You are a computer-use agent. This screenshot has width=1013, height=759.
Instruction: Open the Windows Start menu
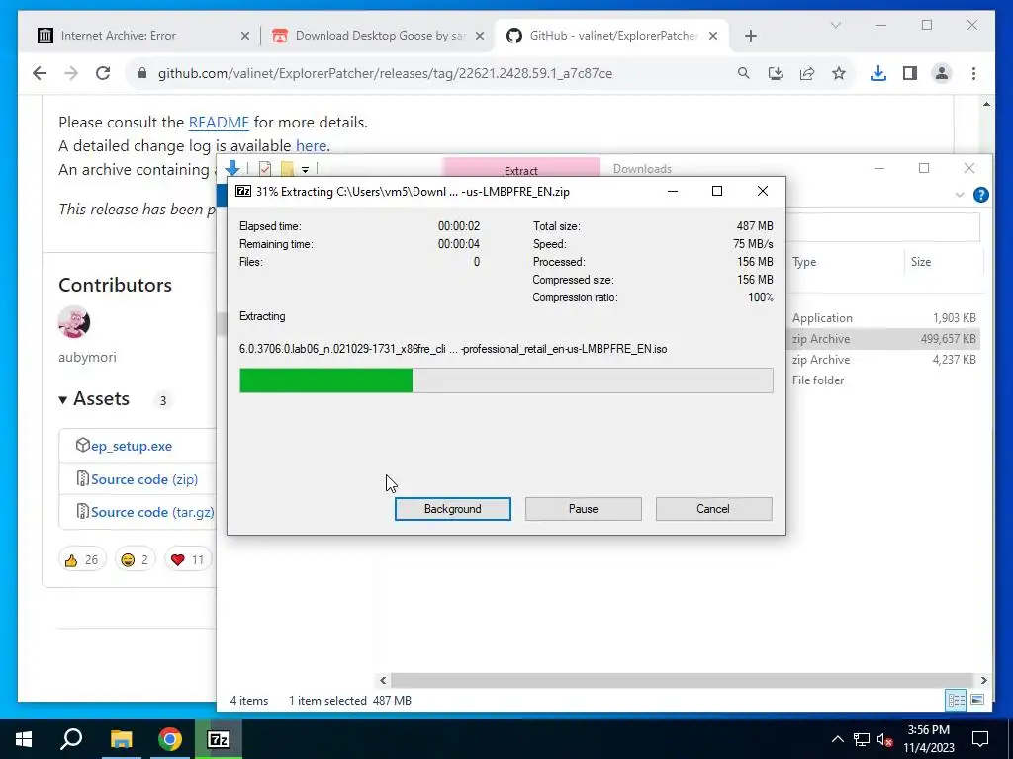point(24,739)
